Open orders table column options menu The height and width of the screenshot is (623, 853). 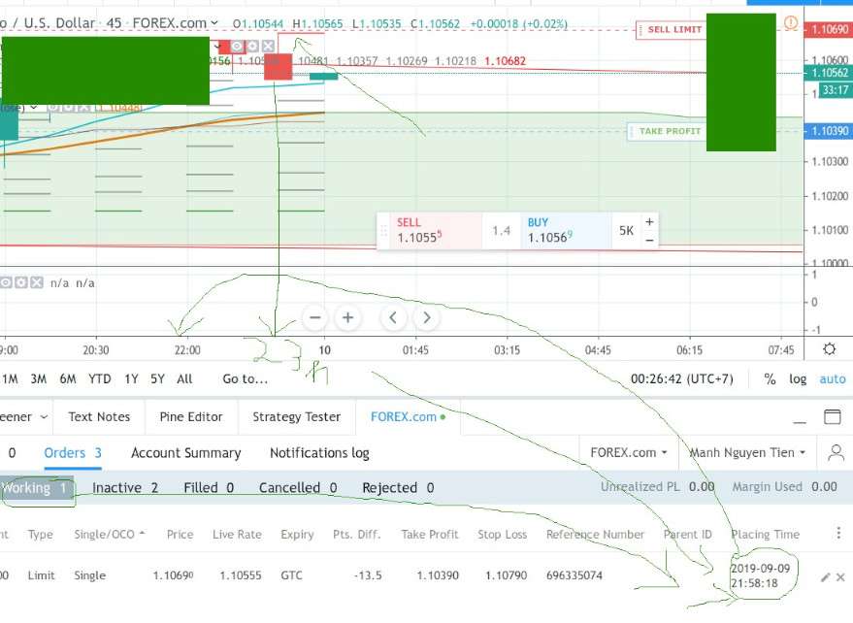coord(838,533)
